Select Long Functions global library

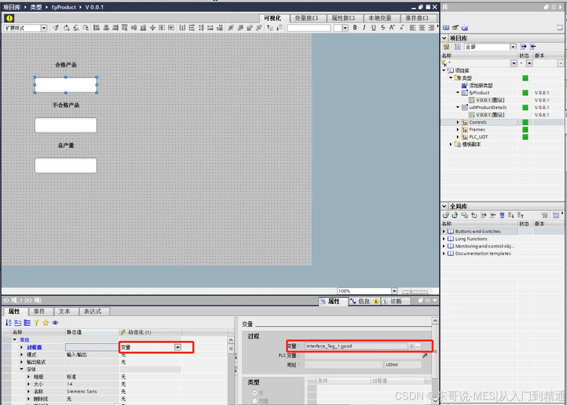[x=471, y=239]
